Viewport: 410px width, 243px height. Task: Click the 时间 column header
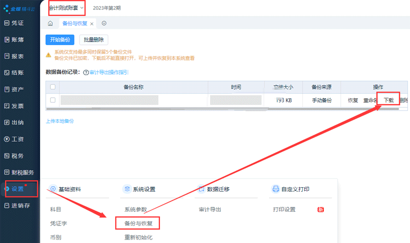click(236, 87)
